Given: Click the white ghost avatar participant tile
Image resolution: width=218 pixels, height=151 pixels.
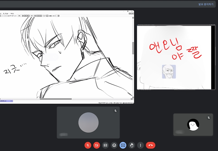Looking at the screenshot, I should coord(193,124).
